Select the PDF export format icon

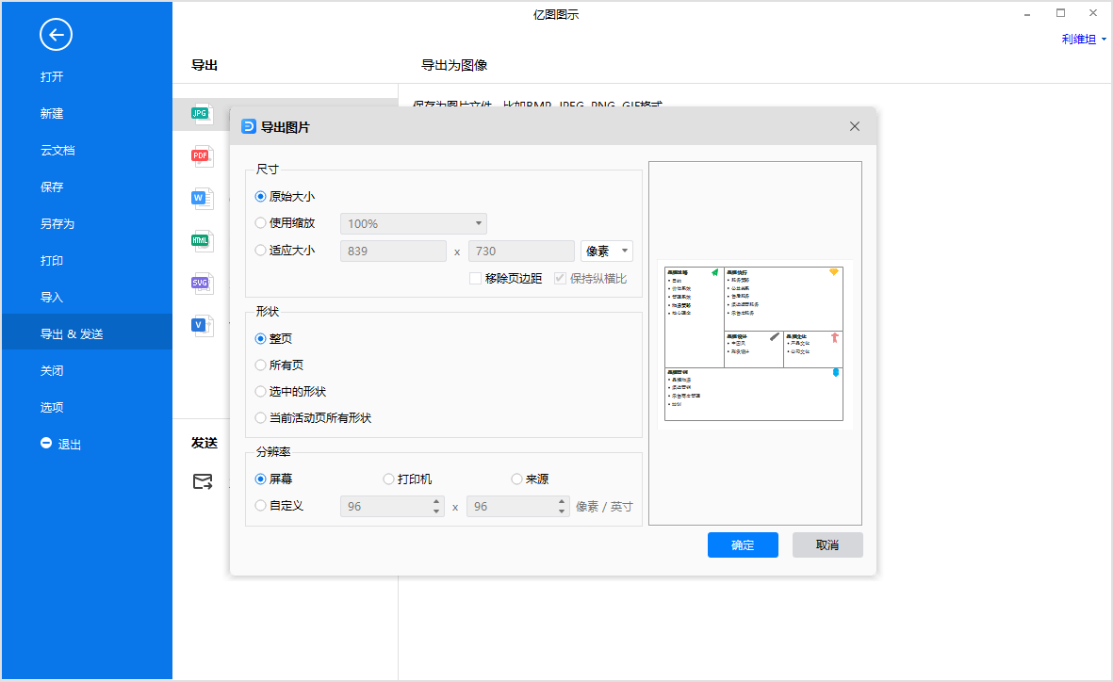pos(202,155)
